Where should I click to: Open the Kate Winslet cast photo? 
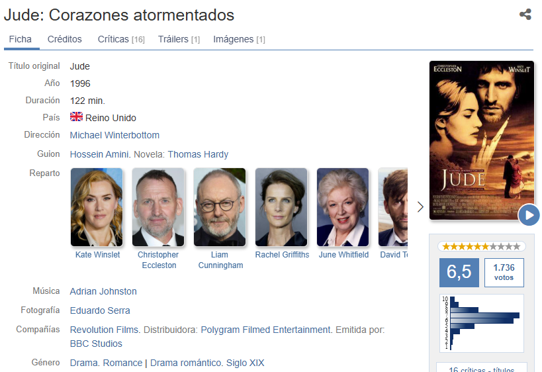(x=97, y=207)
